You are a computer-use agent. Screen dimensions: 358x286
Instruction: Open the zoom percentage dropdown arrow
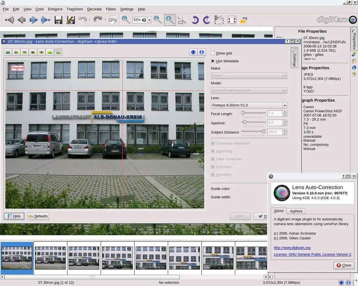(150, 20)
